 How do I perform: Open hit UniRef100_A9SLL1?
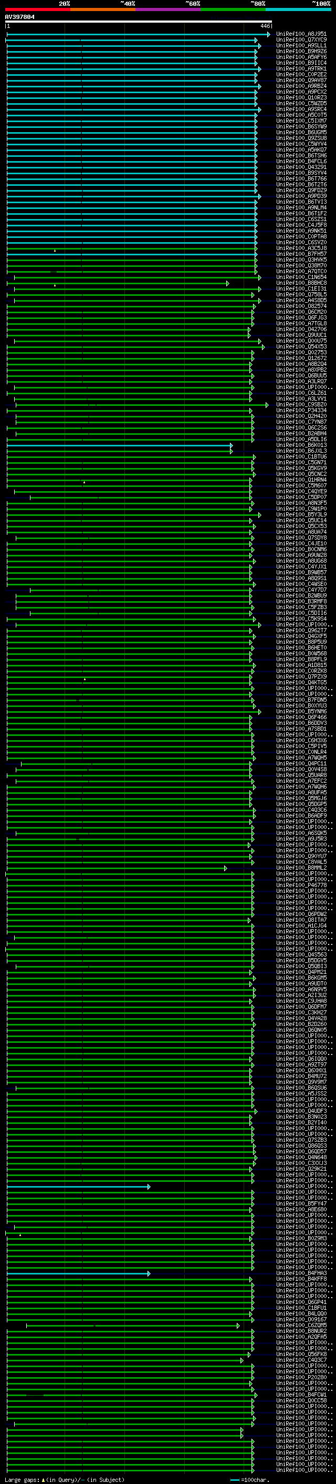(301, 45)
